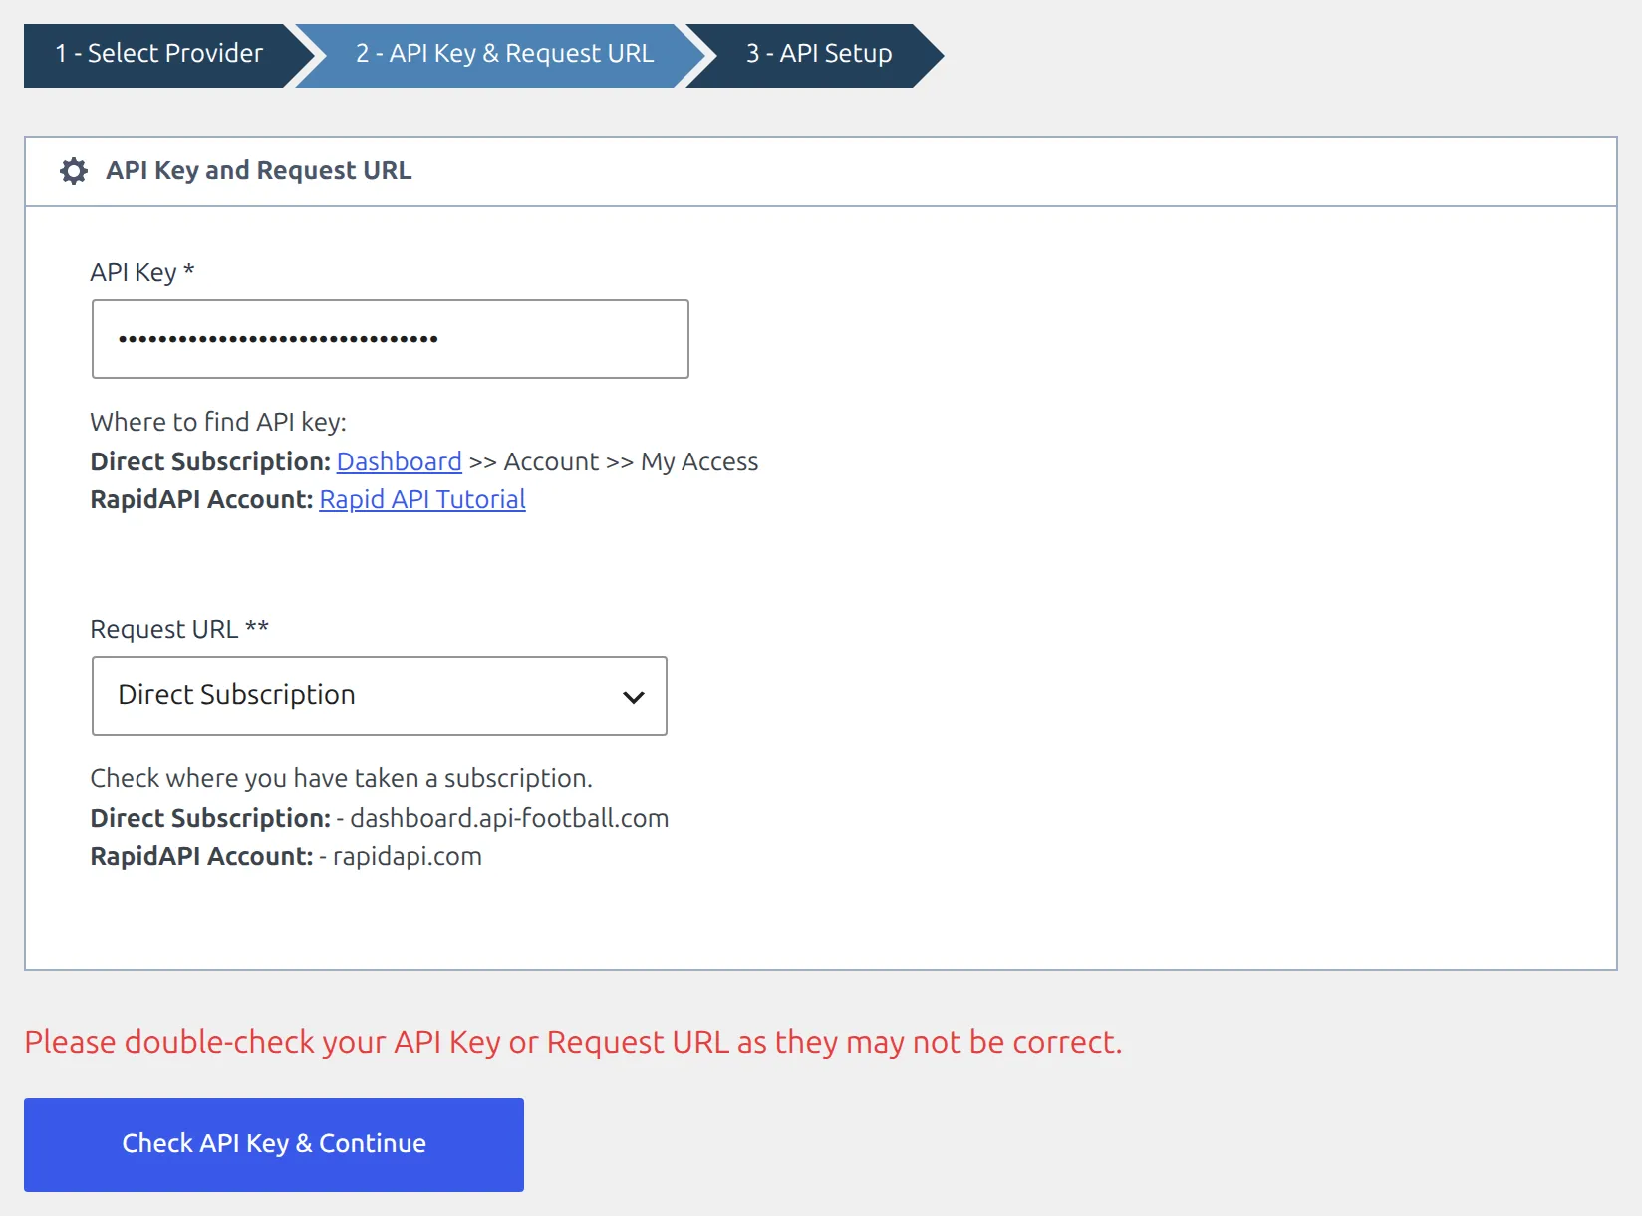Open the Rapid API Tutorial link

click(x=422, y=499)
